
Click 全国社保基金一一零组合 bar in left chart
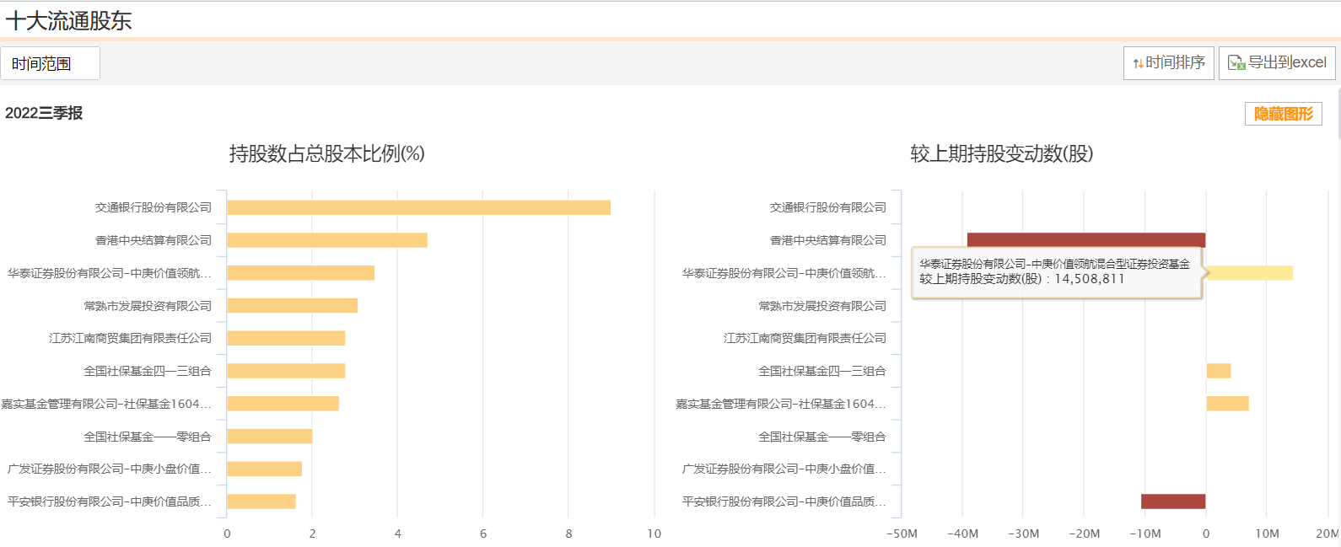click(269, 437)
